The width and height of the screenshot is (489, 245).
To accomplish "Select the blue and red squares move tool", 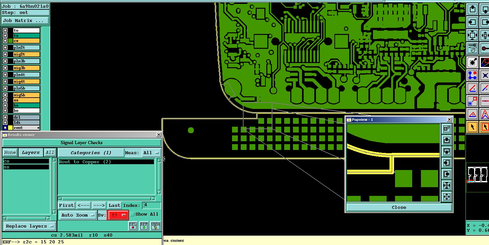I will [472, 101].
